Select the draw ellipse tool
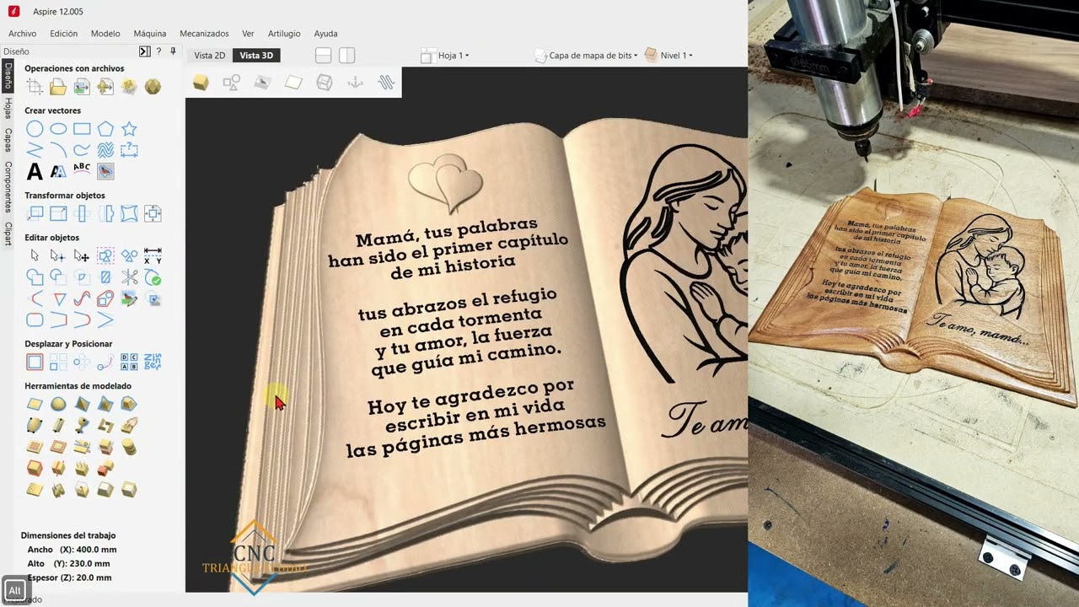The image size is (1079, 607). [x=58, y=129]
